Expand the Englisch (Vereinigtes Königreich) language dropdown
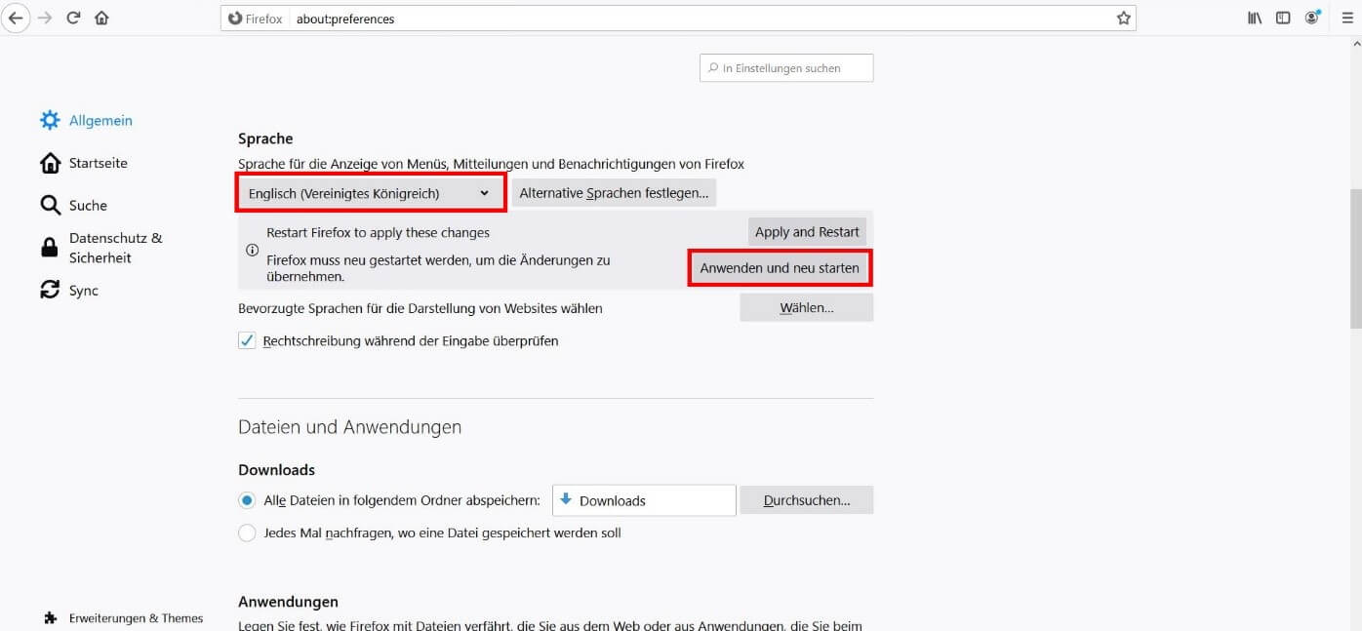The width and height of the screenshot is (1362, 631). point(370,193)
